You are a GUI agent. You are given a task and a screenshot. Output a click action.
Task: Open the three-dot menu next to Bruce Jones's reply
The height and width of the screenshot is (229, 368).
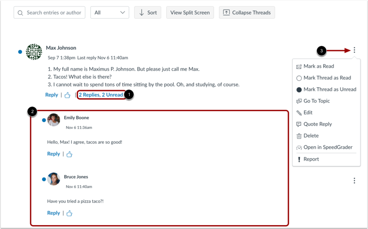point(354,181)
